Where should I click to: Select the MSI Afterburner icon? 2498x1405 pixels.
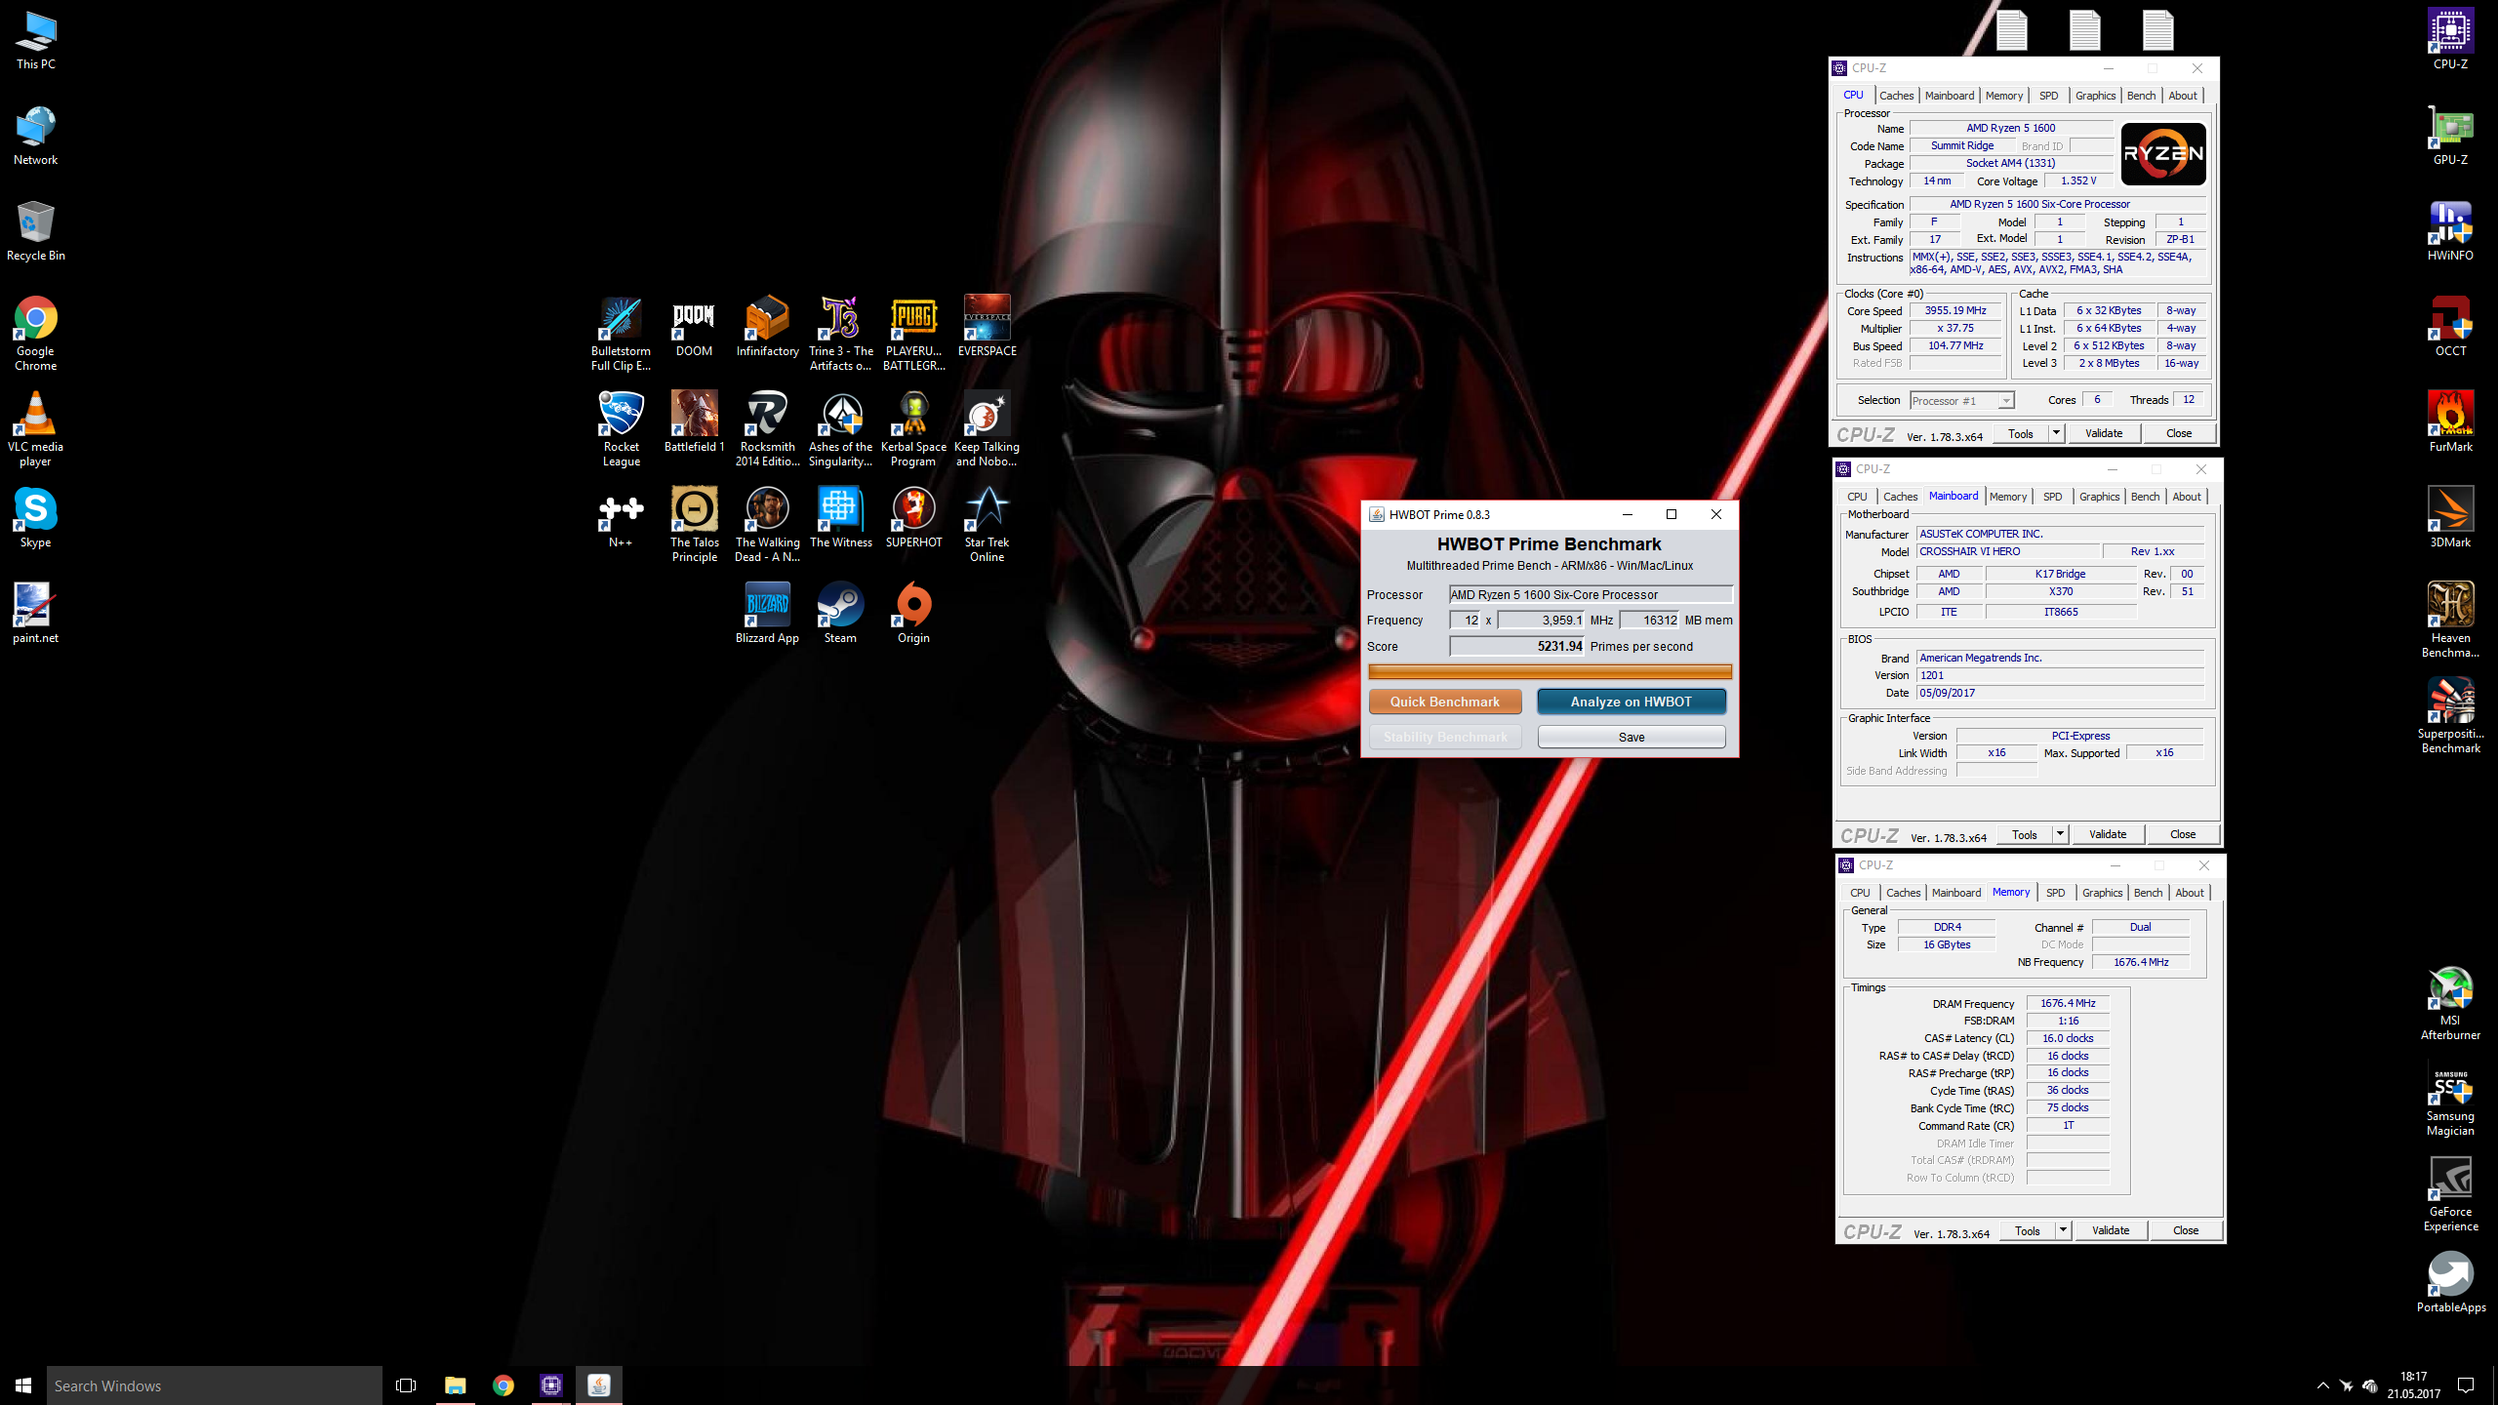click(2450, 1002)
